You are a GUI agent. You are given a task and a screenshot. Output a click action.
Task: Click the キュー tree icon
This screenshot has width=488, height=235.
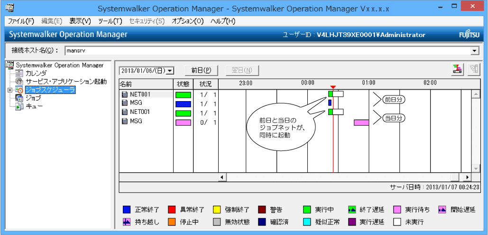[x=19, y=106]
